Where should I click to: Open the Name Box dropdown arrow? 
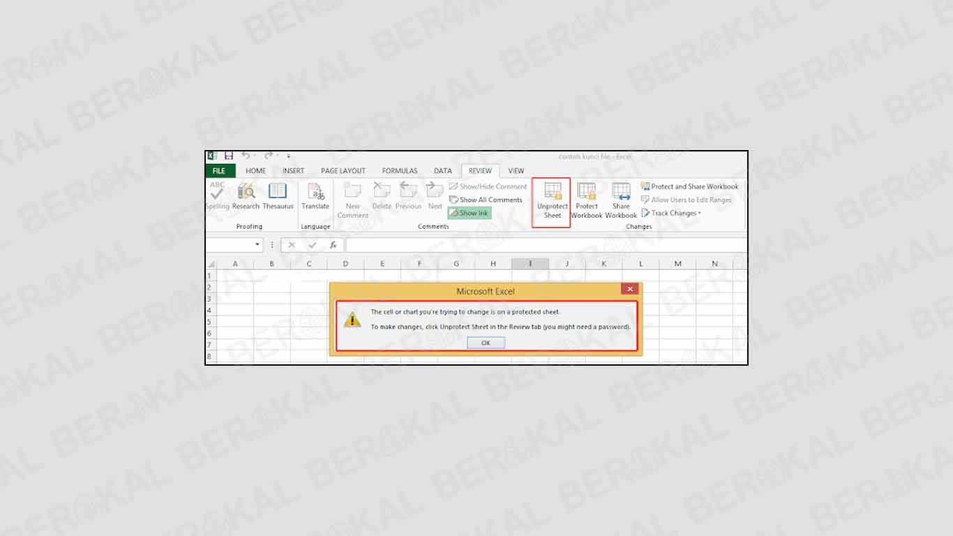click(258, 245)
